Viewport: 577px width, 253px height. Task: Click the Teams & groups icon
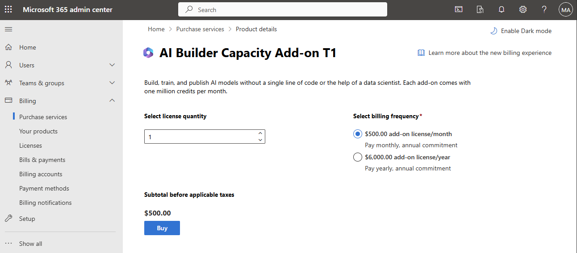pyautogui.click(x=8, y=83)
